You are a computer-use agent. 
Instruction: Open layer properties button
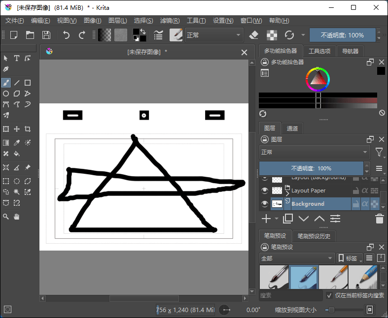tap(335, 219)
